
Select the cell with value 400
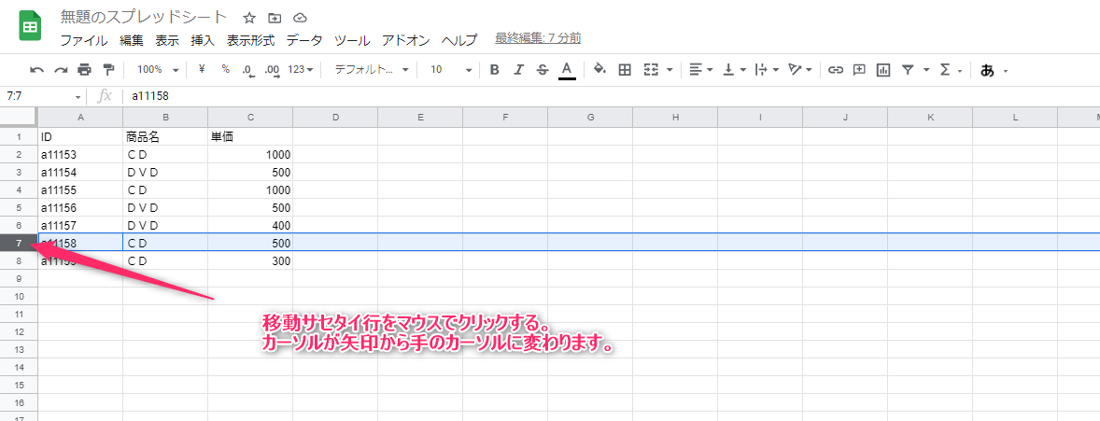pyautogui.click(x=250, y=225)
